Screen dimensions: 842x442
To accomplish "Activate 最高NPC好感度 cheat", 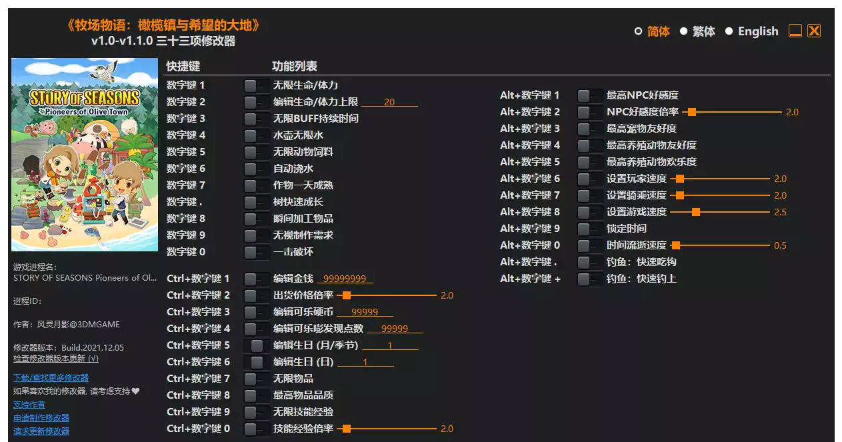I will (589, 95).
